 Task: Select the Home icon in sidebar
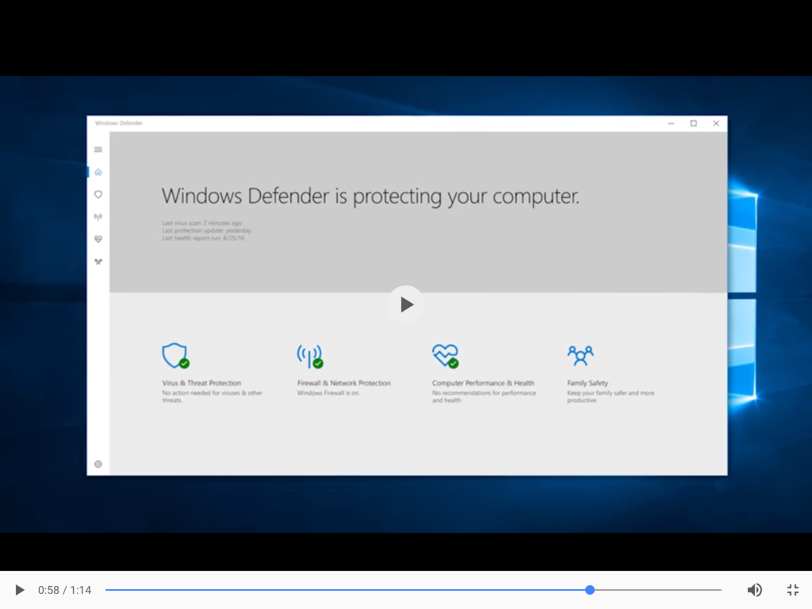coord(98,172)
